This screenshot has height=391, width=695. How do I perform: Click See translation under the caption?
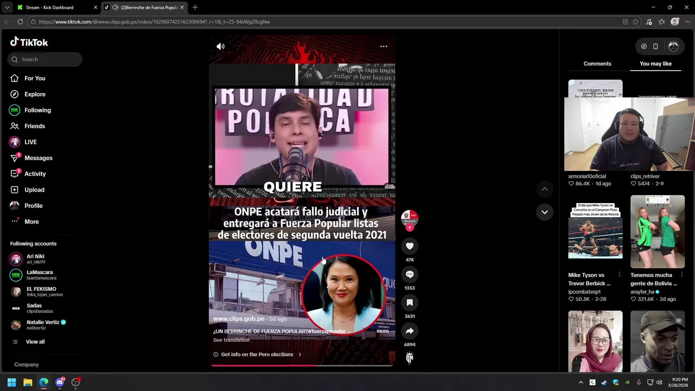231,340
